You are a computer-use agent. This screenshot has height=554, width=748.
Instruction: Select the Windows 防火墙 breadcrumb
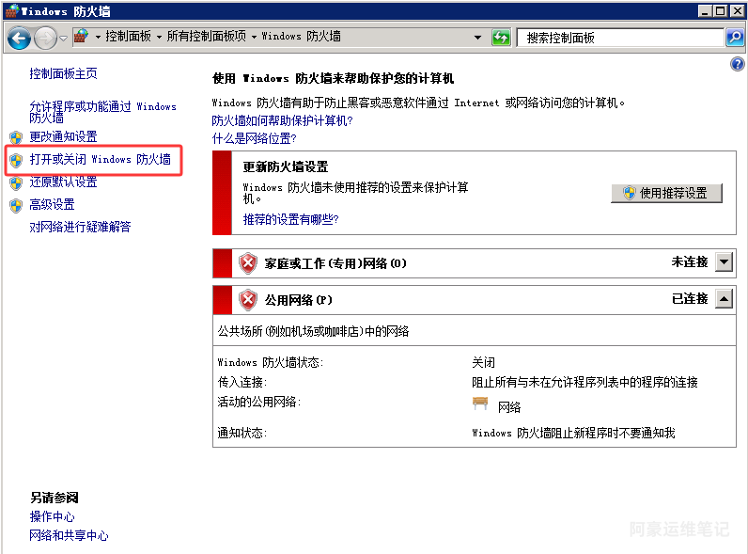301,37
